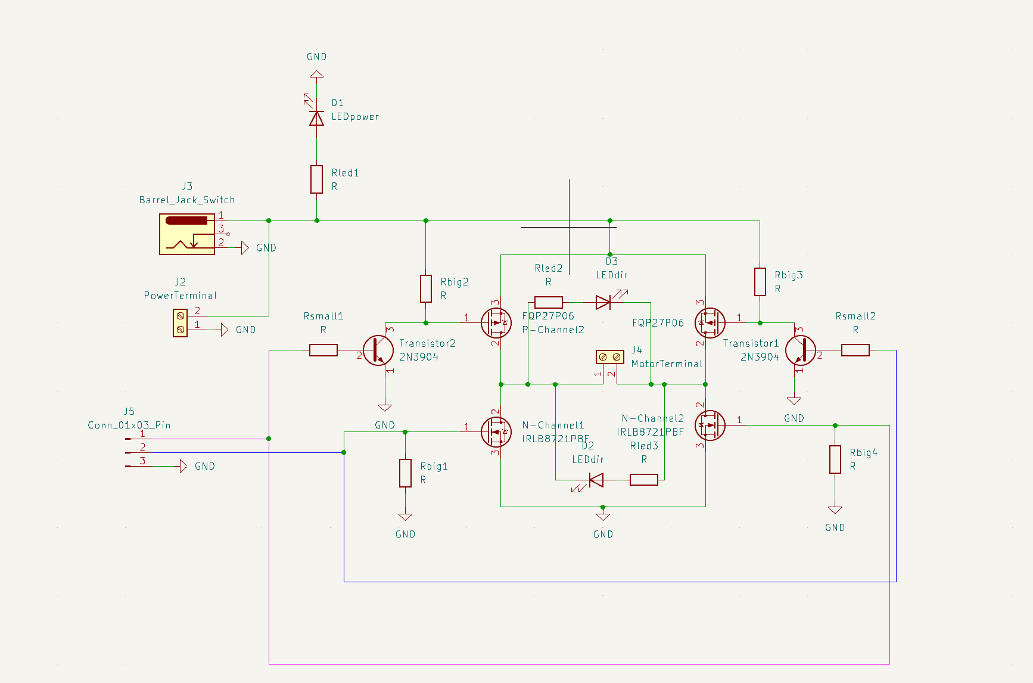Click the D3 LEDdir diode symbol
The width and height of the screenshot is (1033, 683).
[603, 302]
